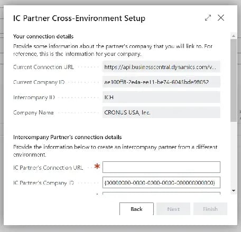Close the IC Partner Cross-Environment Setup dialog
The image size is (241, 232).
click(x=221, y=18)
